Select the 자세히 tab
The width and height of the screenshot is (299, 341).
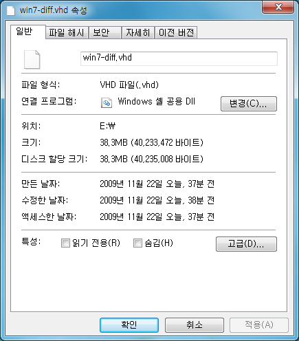(138, 32)
